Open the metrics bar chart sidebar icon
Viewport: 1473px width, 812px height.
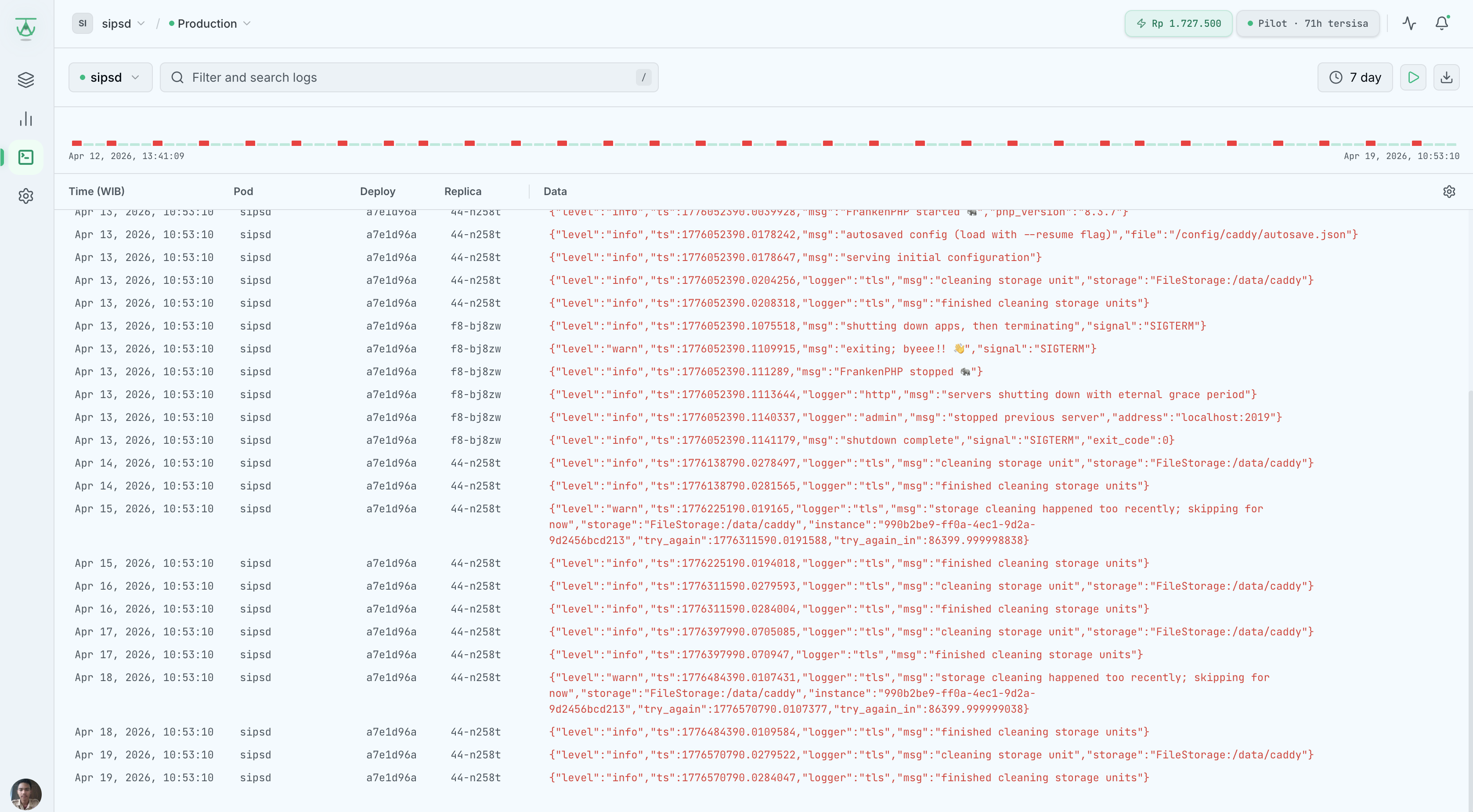(x=26, y=119)
